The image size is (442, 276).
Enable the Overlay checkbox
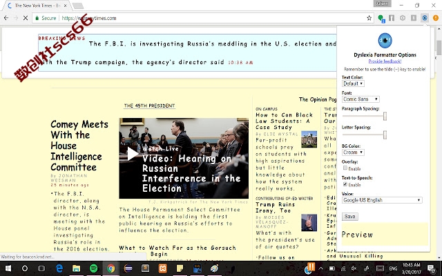pos(345,168)
